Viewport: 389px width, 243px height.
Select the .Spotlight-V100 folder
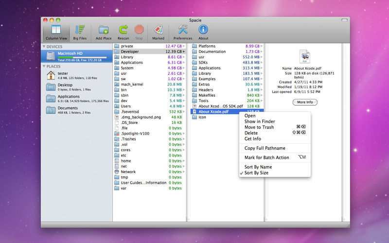(149, 133)
